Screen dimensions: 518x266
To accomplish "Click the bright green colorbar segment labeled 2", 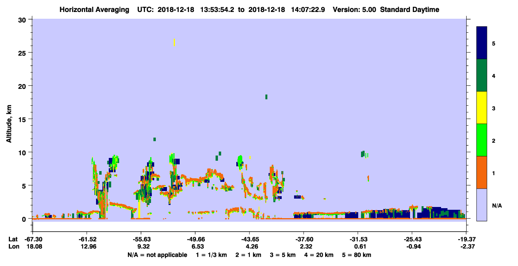I will click(482, 140).
